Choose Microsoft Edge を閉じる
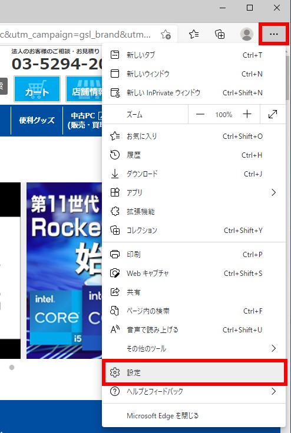 pyautogui.click(x=194, y=415)
